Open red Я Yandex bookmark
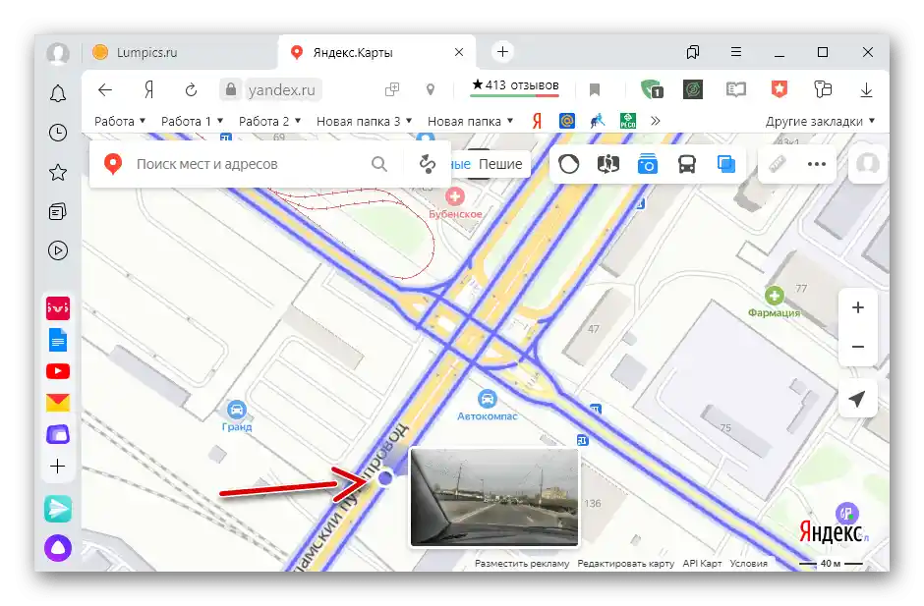The height and width of the screenshot is (606, 924). click(537, 122)
